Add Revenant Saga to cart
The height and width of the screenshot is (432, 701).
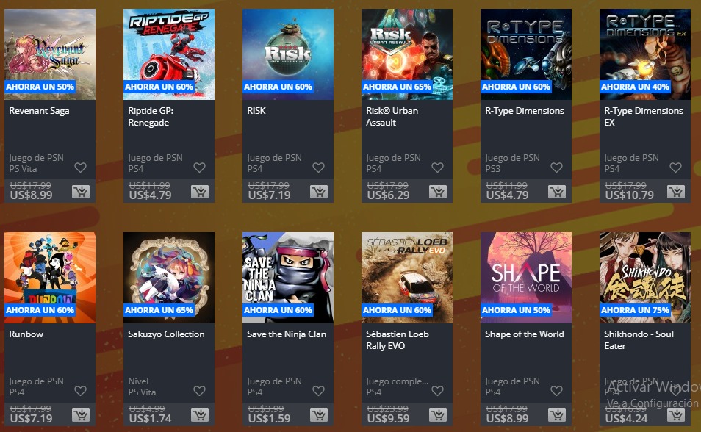coord(81,192)
